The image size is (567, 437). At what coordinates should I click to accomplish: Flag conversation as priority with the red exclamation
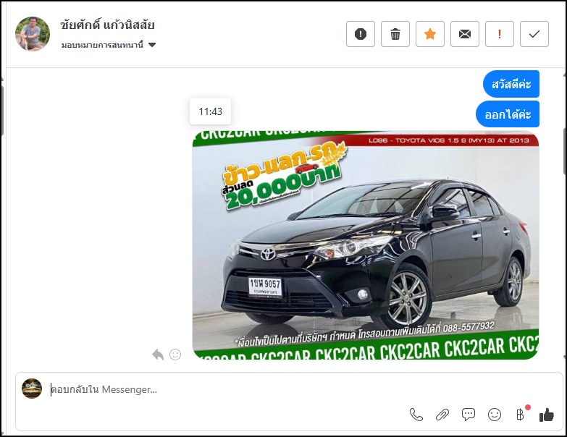tap(500, 34)
